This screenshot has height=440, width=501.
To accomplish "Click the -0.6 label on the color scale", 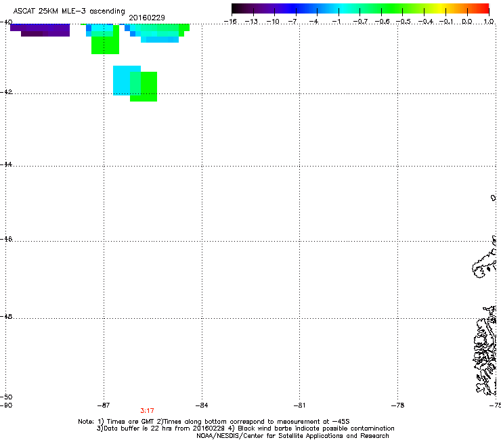I will point(382,22).
